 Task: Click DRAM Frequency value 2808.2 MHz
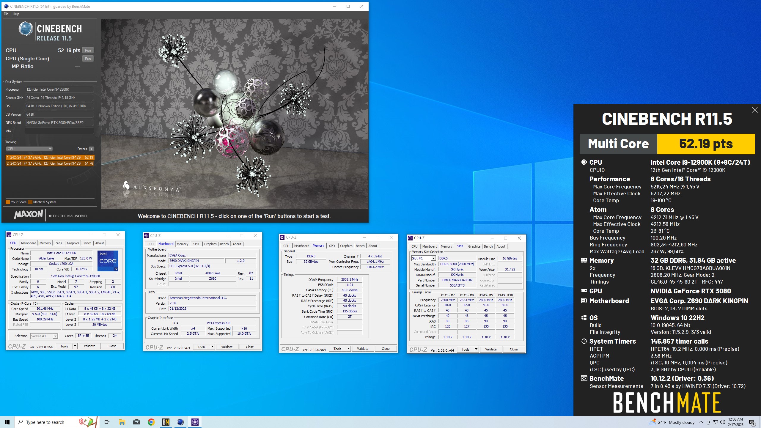pos(350,280)
